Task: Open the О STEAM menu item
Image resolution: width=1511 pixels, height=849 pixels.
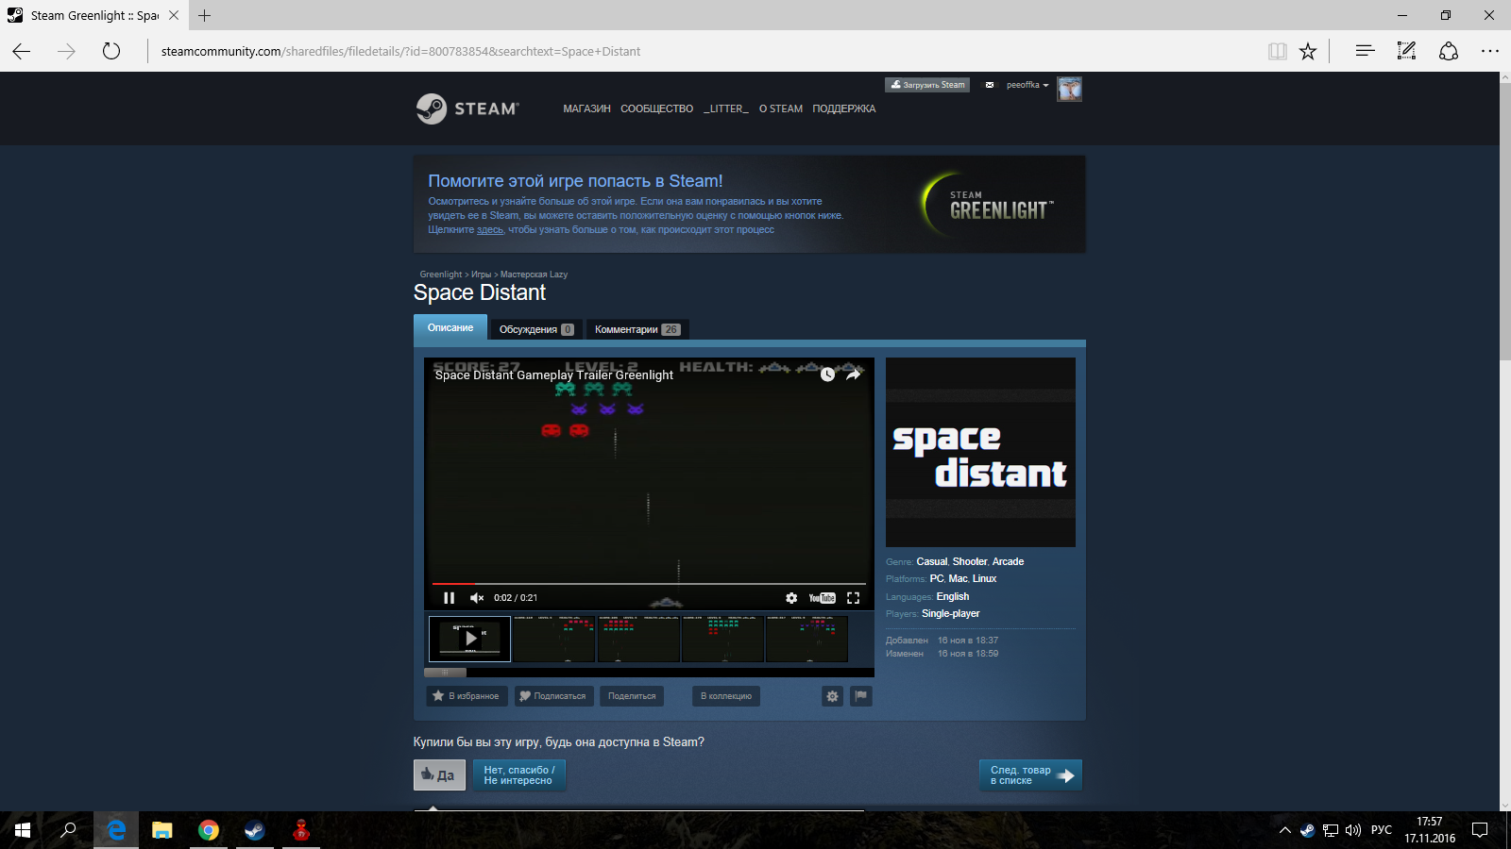Action: coord(781,109)
